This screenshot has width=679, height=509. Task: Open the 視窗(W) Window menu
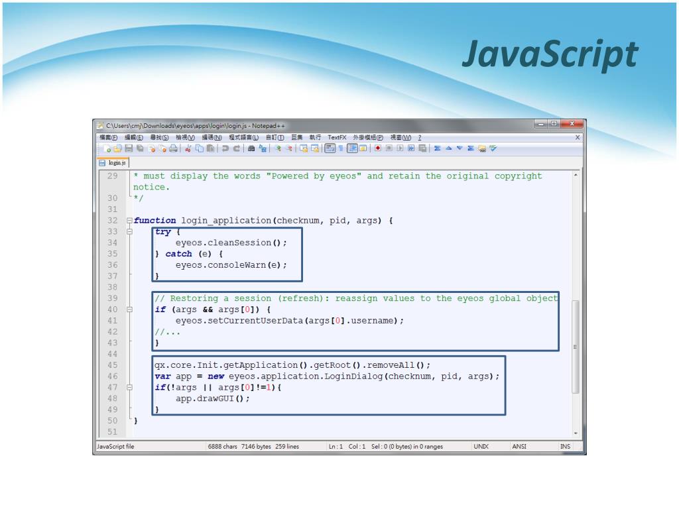(x=401, y=137)
